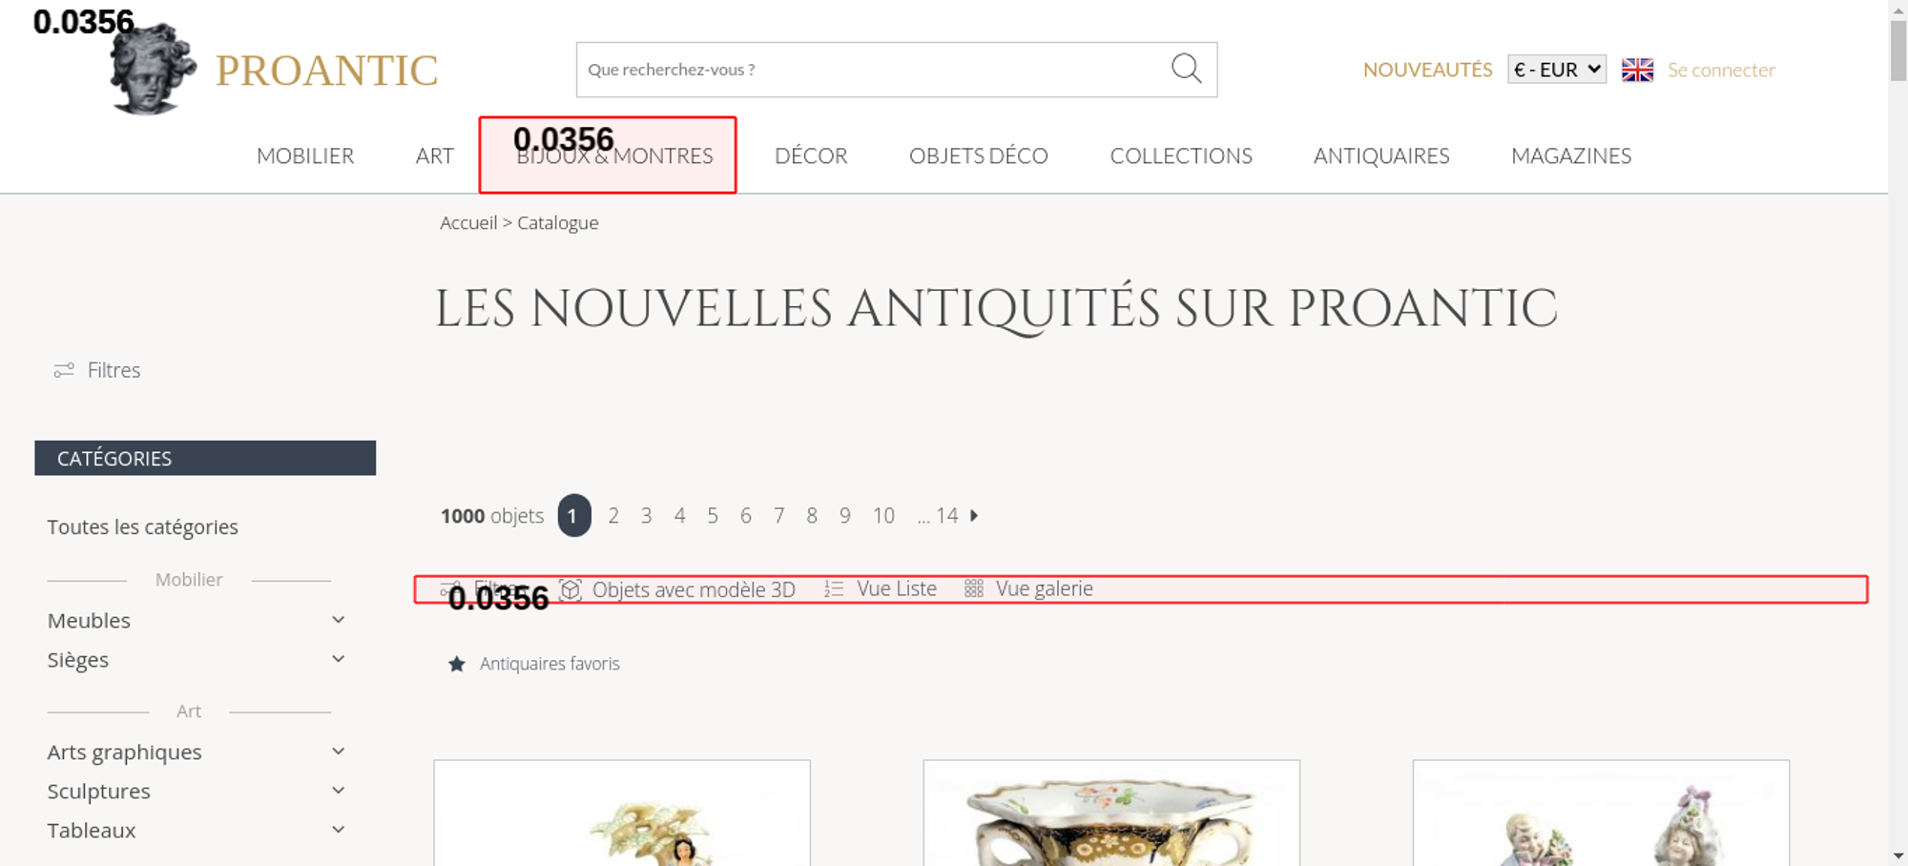Click the 3D model cube icon

[x=570, y=589]
